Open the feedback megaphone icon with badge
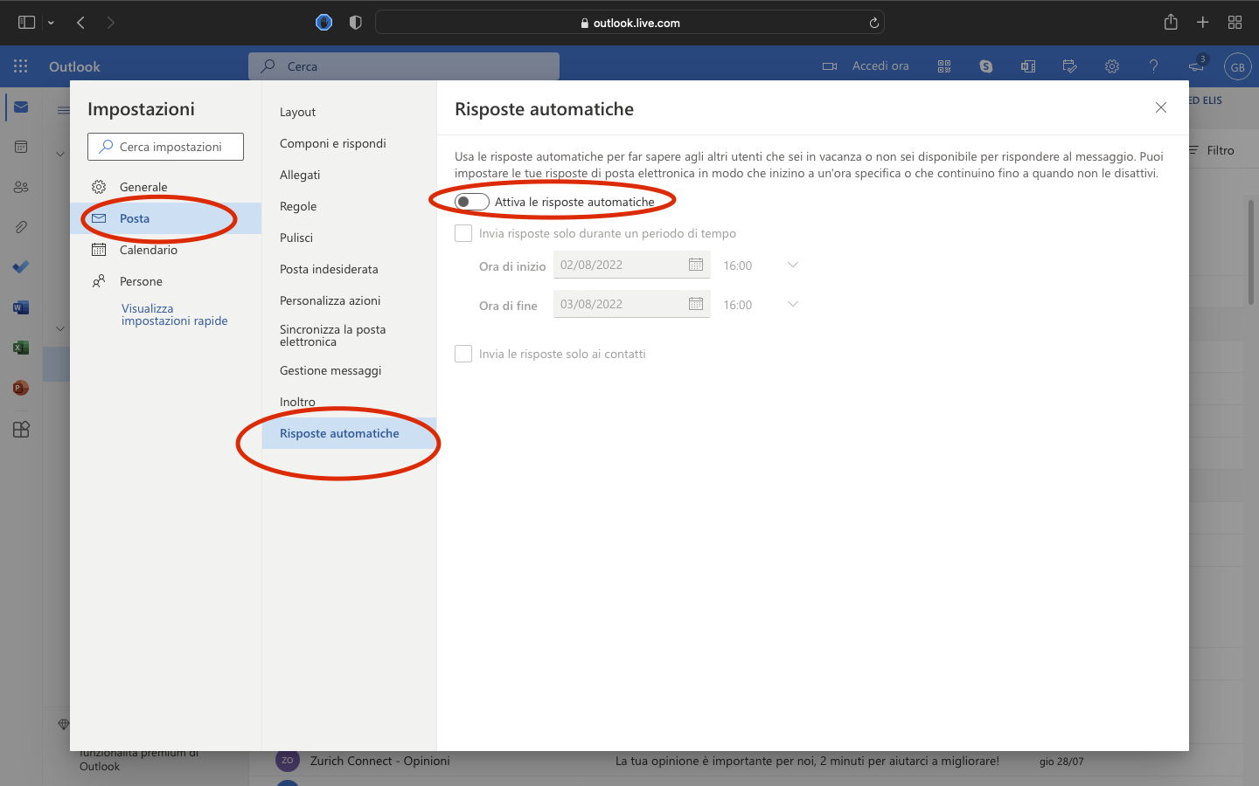 pyautogui.click(x=1195, y=65)
